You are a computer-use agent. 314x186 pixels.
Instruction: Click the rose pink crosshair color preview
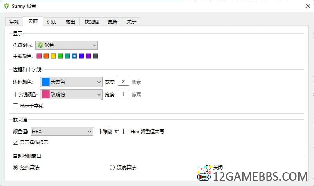click(46, 94)
